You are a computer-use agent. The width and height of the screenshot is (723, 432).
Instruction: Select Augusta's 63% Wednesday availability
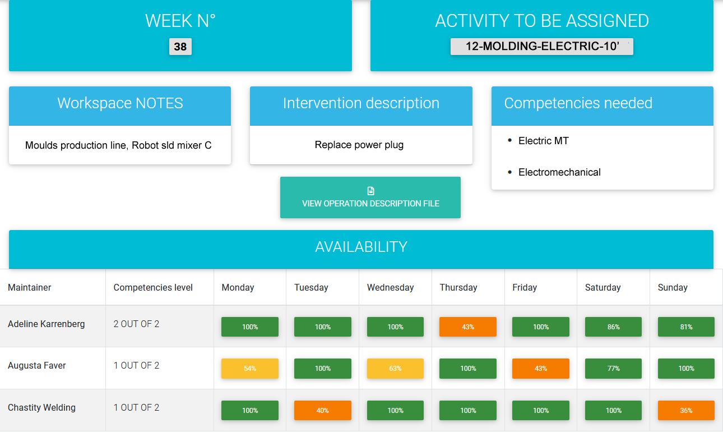tap(395, 369)
